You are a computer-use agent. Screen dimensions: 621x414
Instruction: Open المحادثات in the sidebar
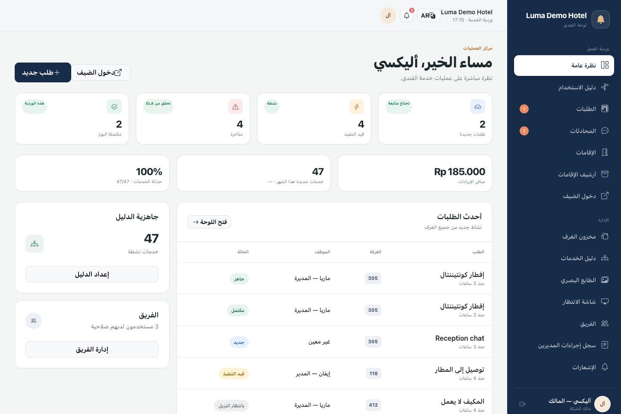point(564,131)
